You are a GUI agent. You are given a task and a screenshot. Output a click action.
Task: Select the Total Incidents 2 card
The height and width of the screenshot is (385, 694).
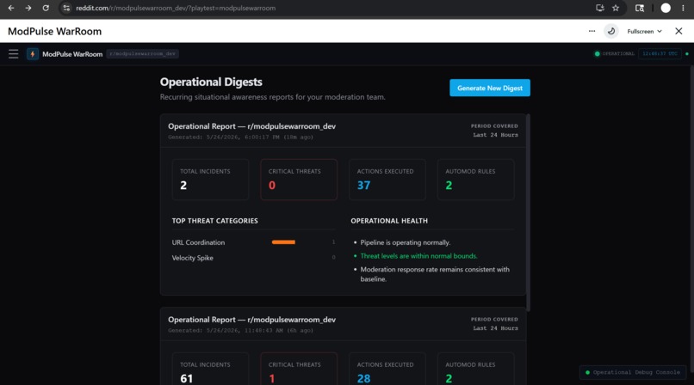click(210, 180)
